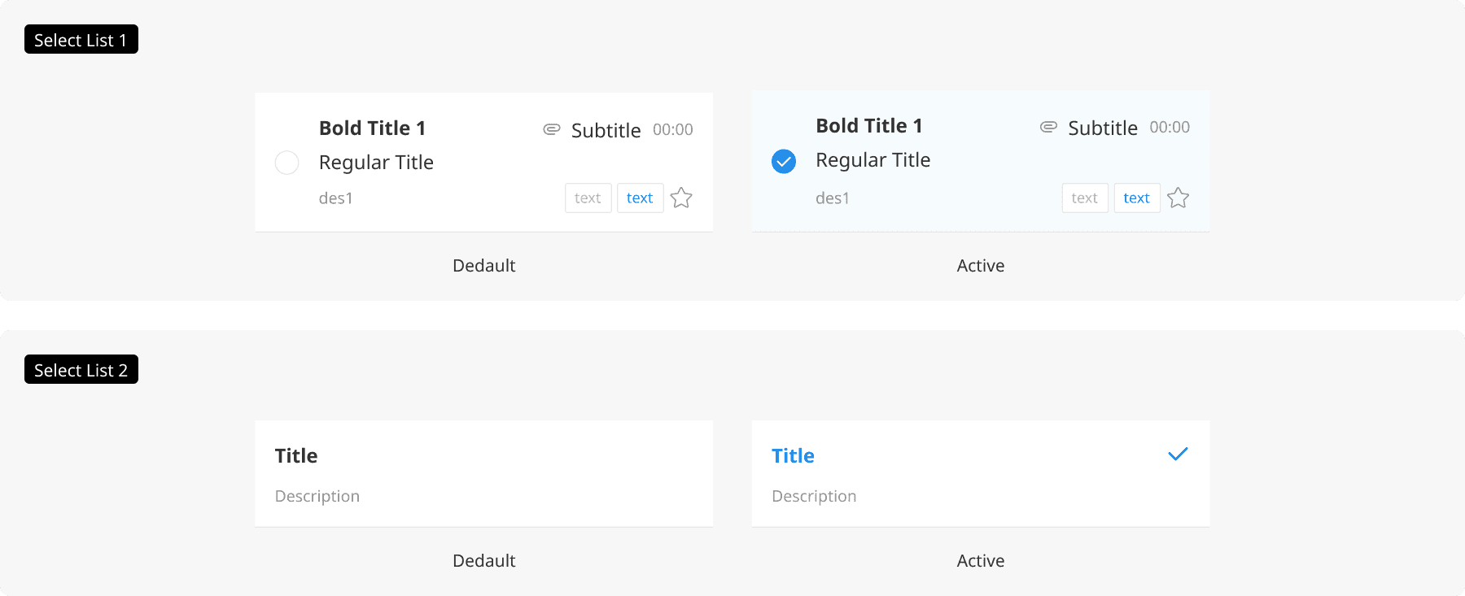Screen dimensions: 1465x596
Task: Click the blue Title list item
Action: pos(980,473)
